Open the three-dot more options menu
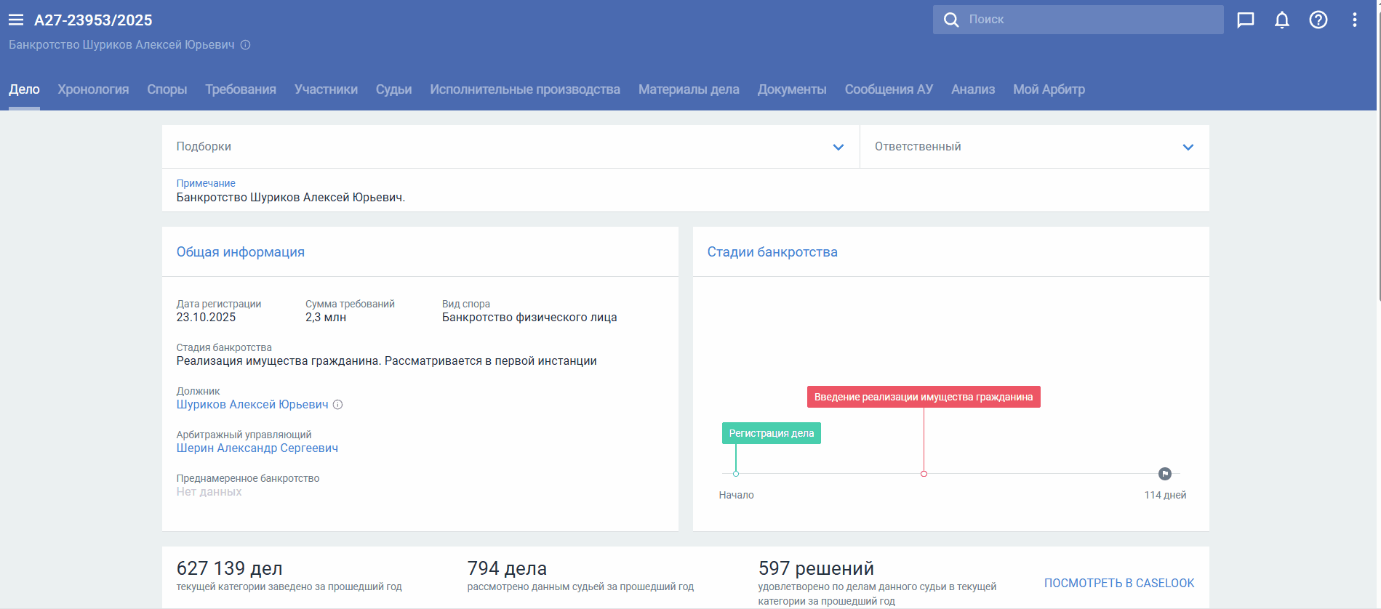Screen dimensions: 1381x609 click(1354, 20)
